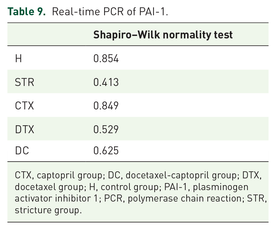Image resolution: width=276 pixels, height=230 pixels.
Task: Select the STR row label in the table
Action: 25,82
